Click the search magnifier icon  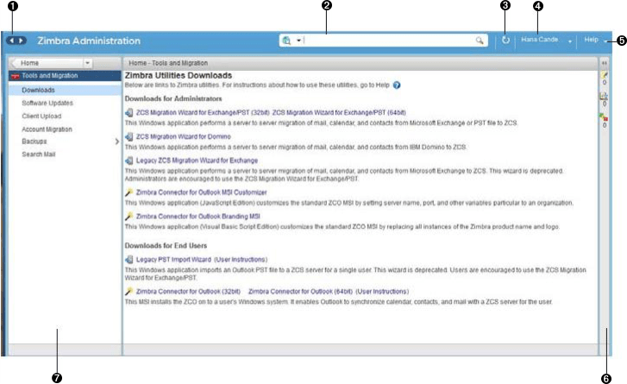tap(480, 40)
